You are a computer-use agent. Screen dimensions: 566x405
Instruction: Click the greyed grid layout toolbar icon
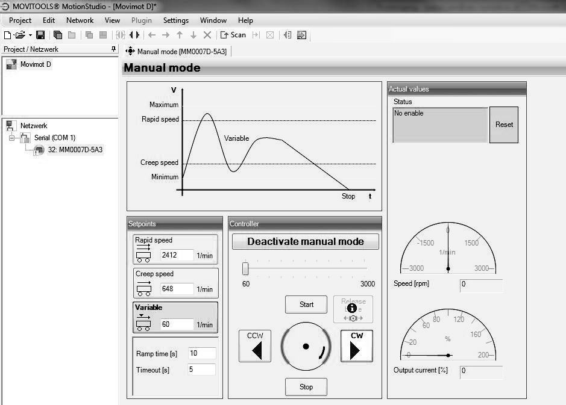[x=103, y=35]
